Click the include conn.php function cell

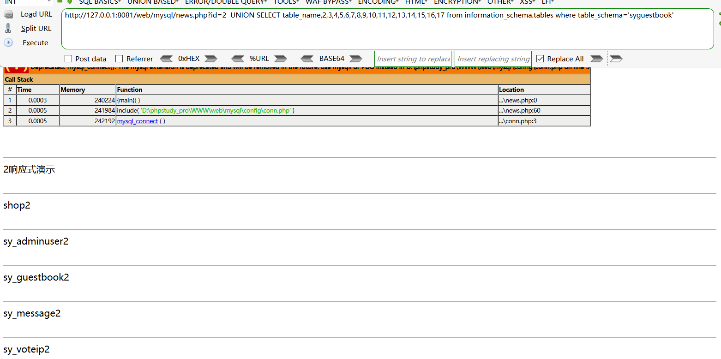point(307,111)
